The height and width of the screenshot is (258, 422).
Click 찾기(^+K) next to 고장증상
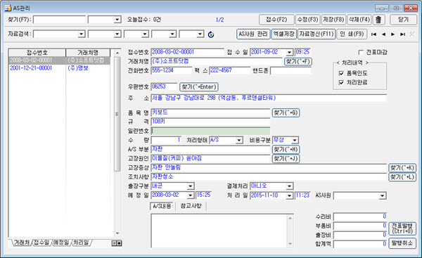[x=402, y=168]
